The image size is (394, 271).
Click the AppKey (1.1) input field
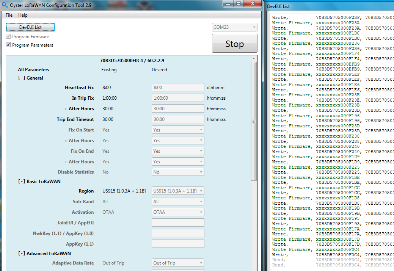[178, 244]
